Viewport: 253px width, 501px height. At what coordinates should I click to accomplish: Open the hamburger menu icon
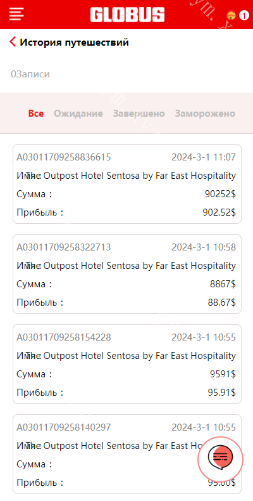coord(16,14)
